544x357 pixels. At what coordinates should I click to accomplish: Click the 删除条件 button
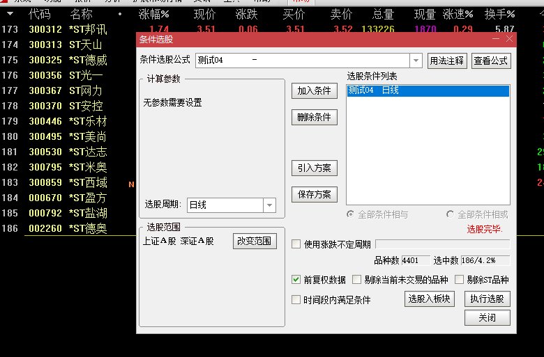tap(315, 117)
